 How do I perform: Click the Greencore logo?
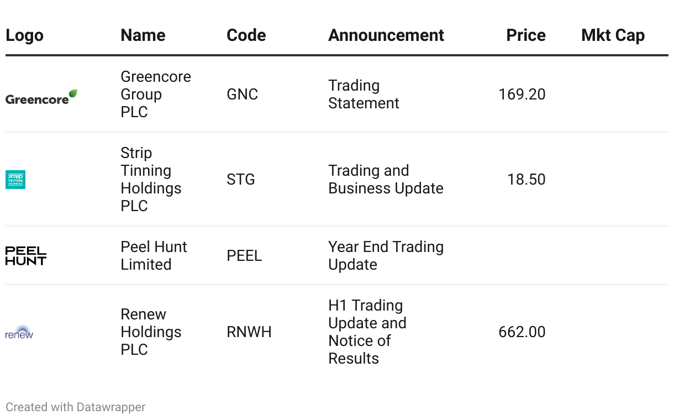41,97
